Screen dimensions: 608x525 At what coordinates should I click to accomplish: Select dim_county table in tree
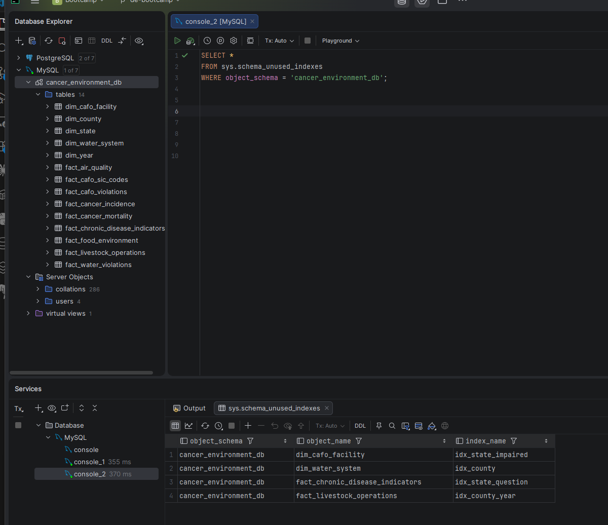[83, 119]
